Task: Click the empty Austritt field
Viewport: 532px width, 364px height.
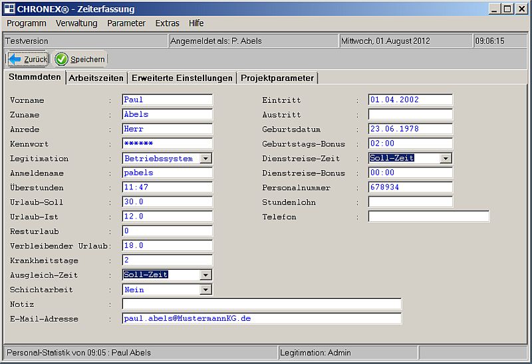Action: 410,114
